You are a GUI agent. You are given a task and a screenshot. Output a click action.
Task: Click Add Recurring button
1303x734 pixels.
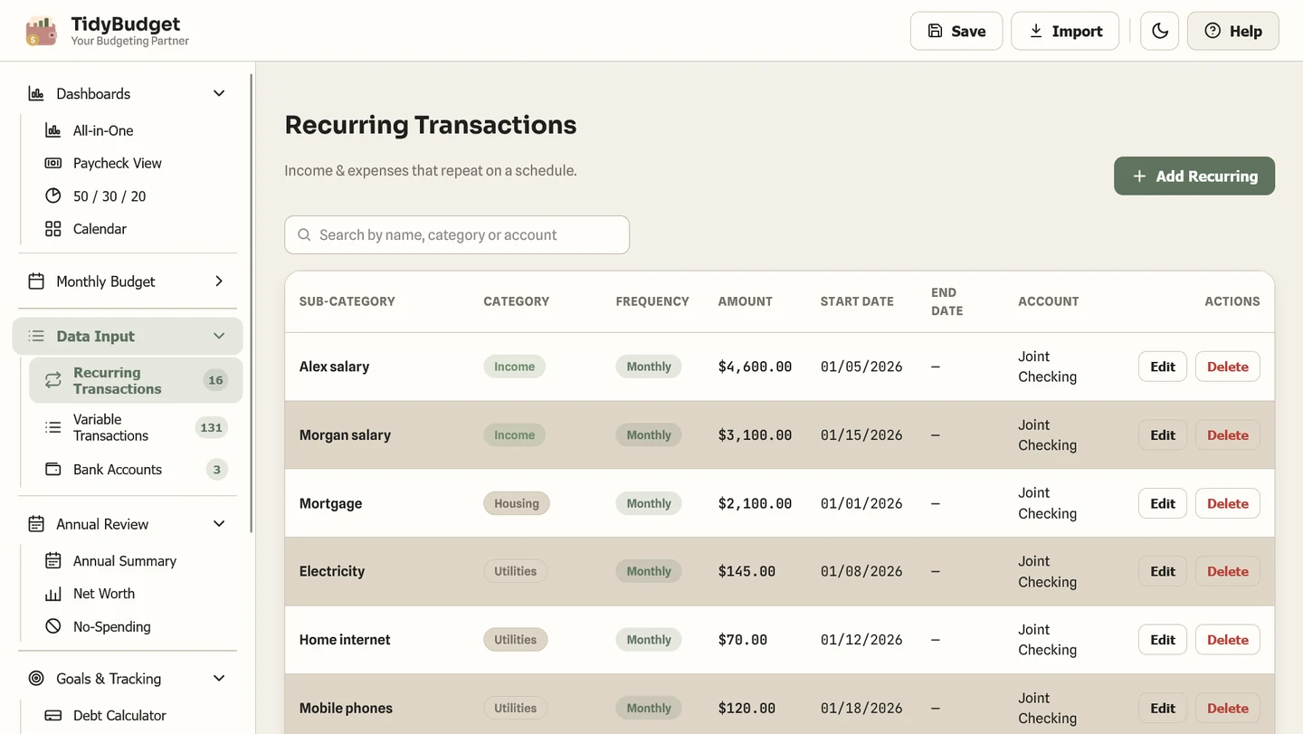(x=1194, y=176)
